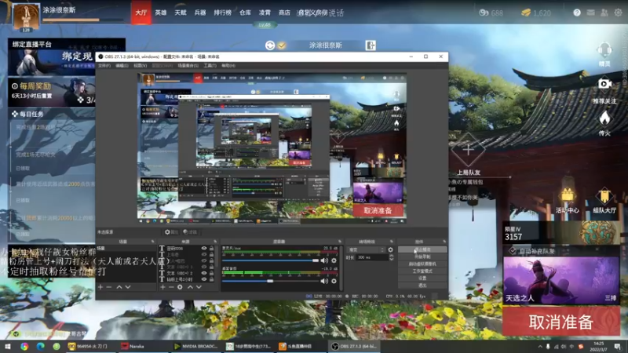Click 启动虚拟摄像机 in OBS controls
Viewport: 628px width, 353px height.
point(422,264)
